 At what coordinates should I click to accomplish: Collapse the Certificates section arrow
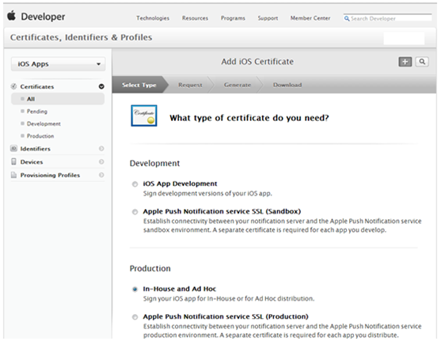tap(101, 86)
